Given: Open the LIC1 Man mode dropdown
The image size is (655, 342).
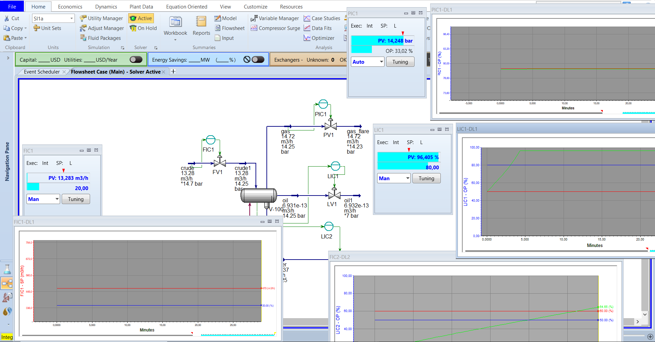Looking at the screenshot, I should 408,178.
